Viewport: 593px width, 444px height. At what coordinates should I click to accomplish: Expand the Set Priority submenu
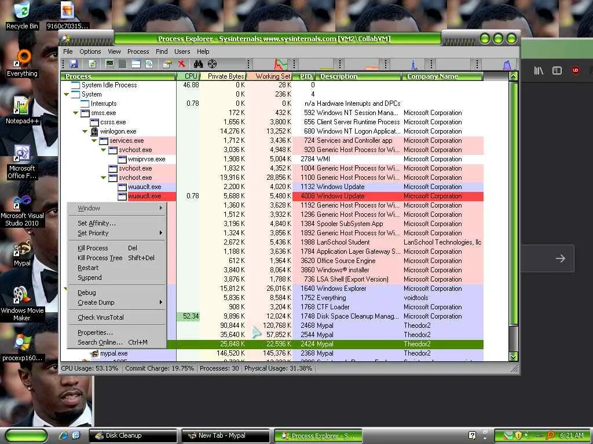(x=117, y=233)
